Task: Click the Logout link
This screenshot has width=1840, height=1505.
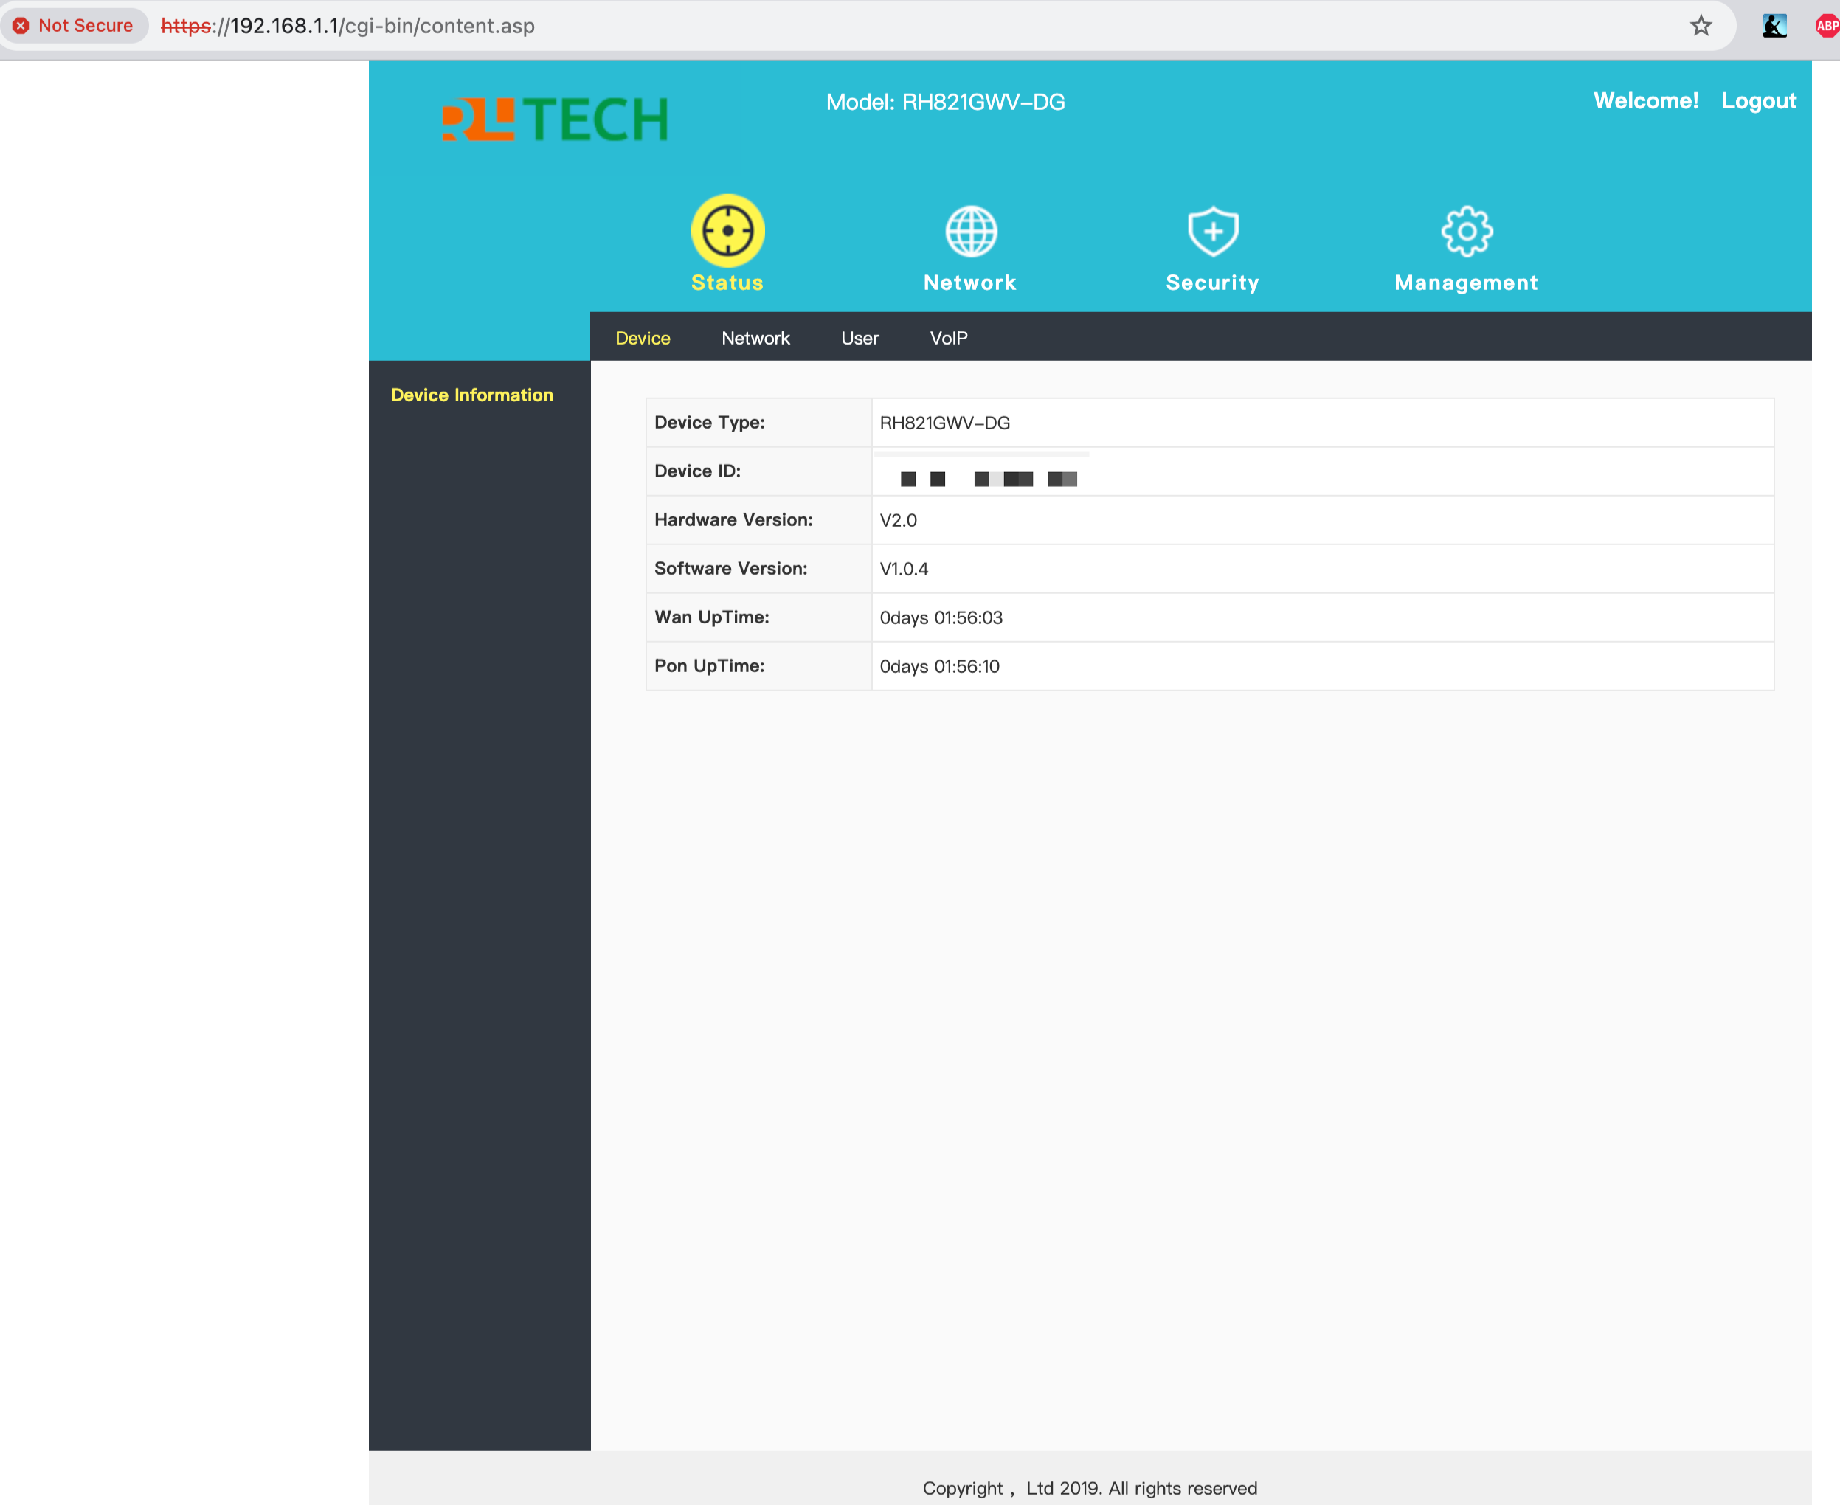Action: [1759, 100]
